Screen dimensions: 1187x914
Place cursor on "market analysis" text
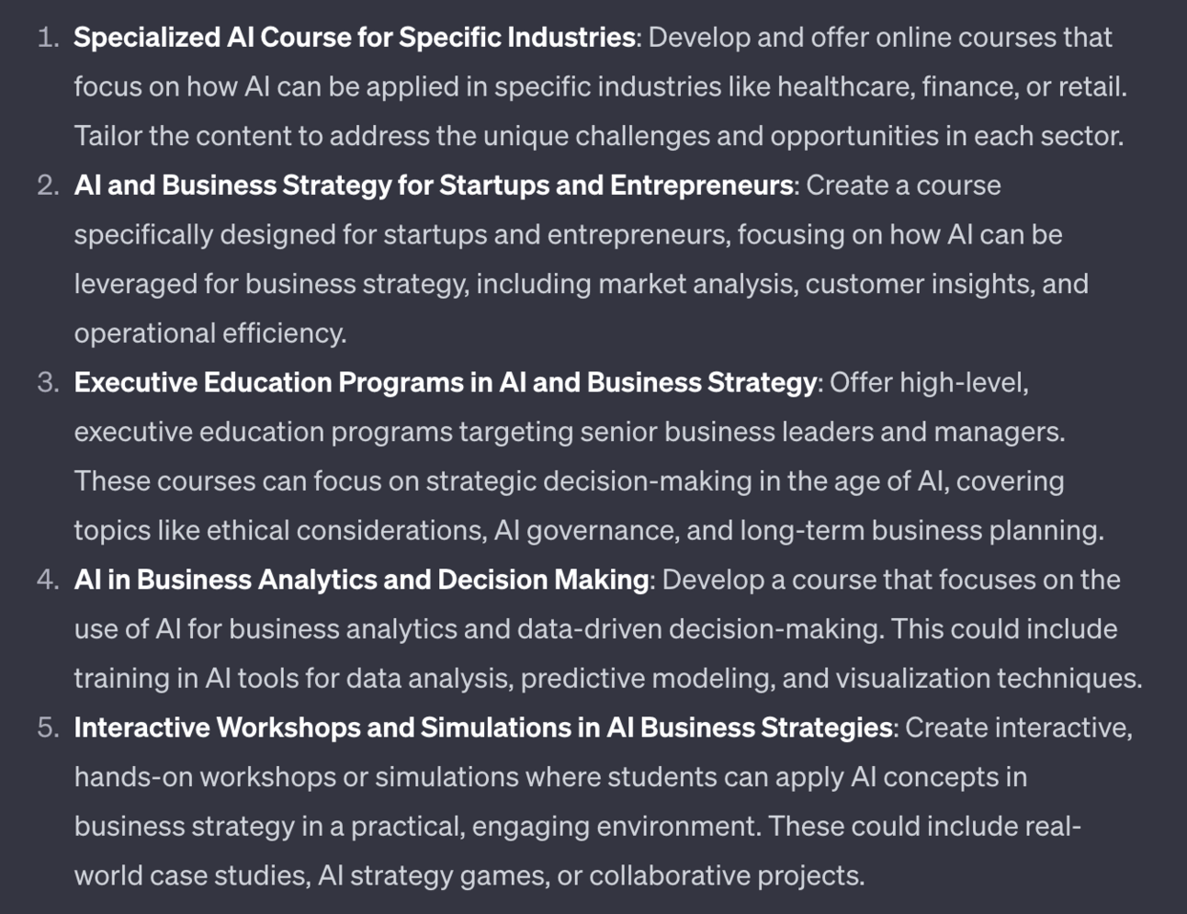coord(696,284)
